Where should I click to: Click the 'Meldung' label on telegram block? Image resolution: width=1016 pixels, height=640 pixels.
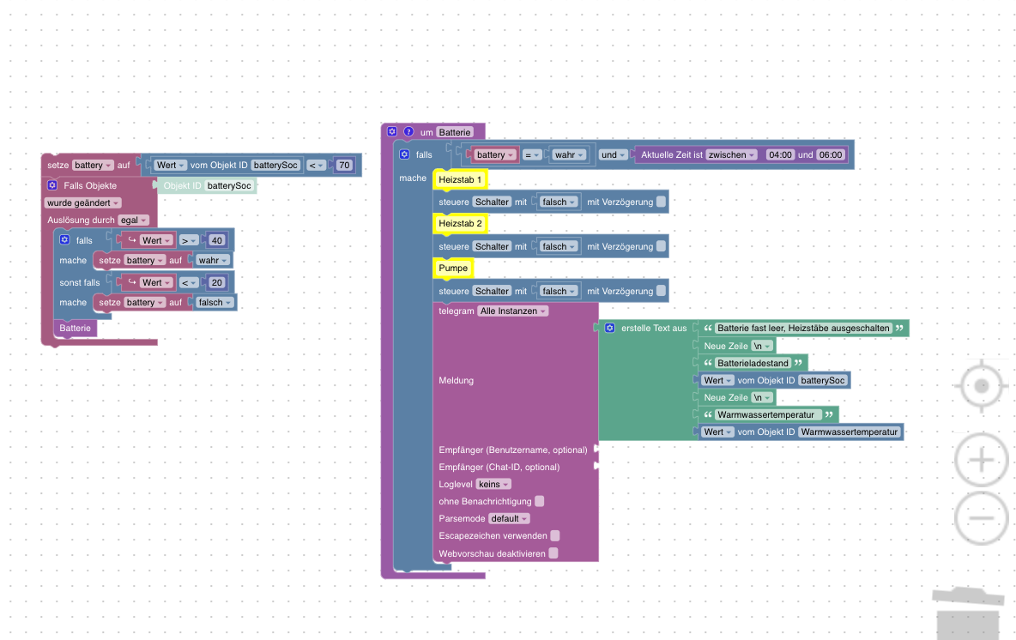coord(457,380)
